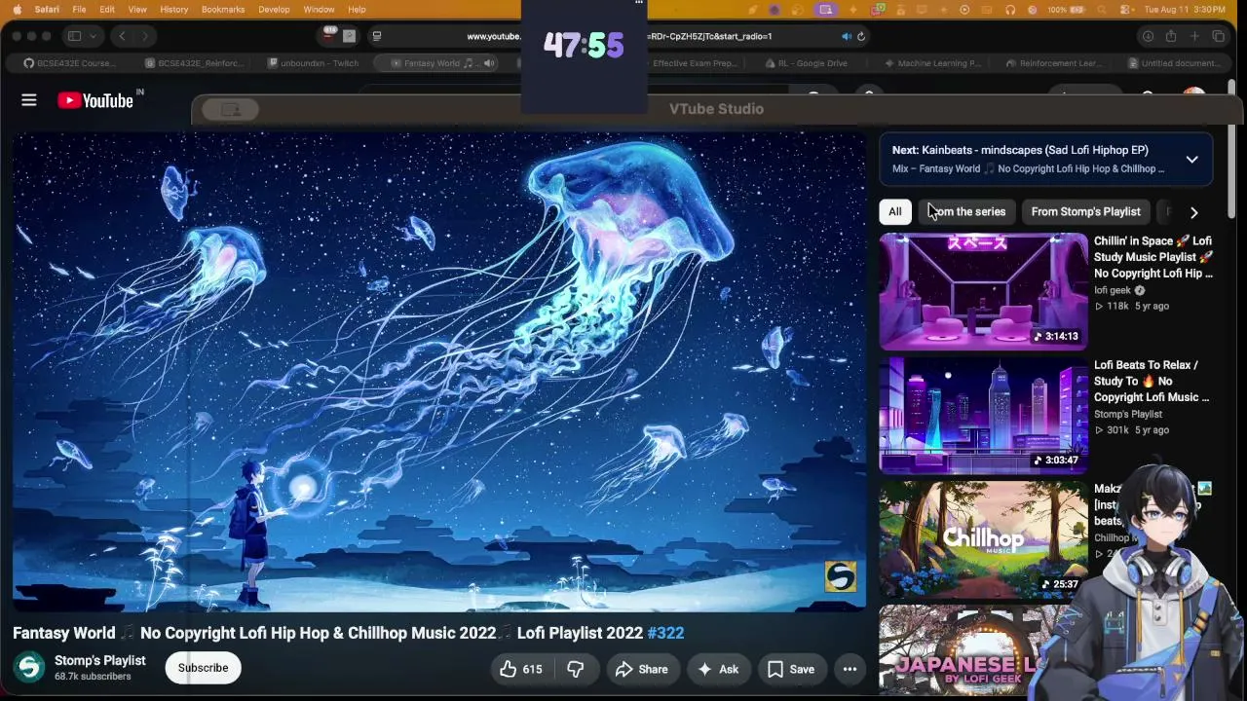Screen dimensions: 1247x701
Task: Visit the lofi geek channel
Action: [1113, 290]
